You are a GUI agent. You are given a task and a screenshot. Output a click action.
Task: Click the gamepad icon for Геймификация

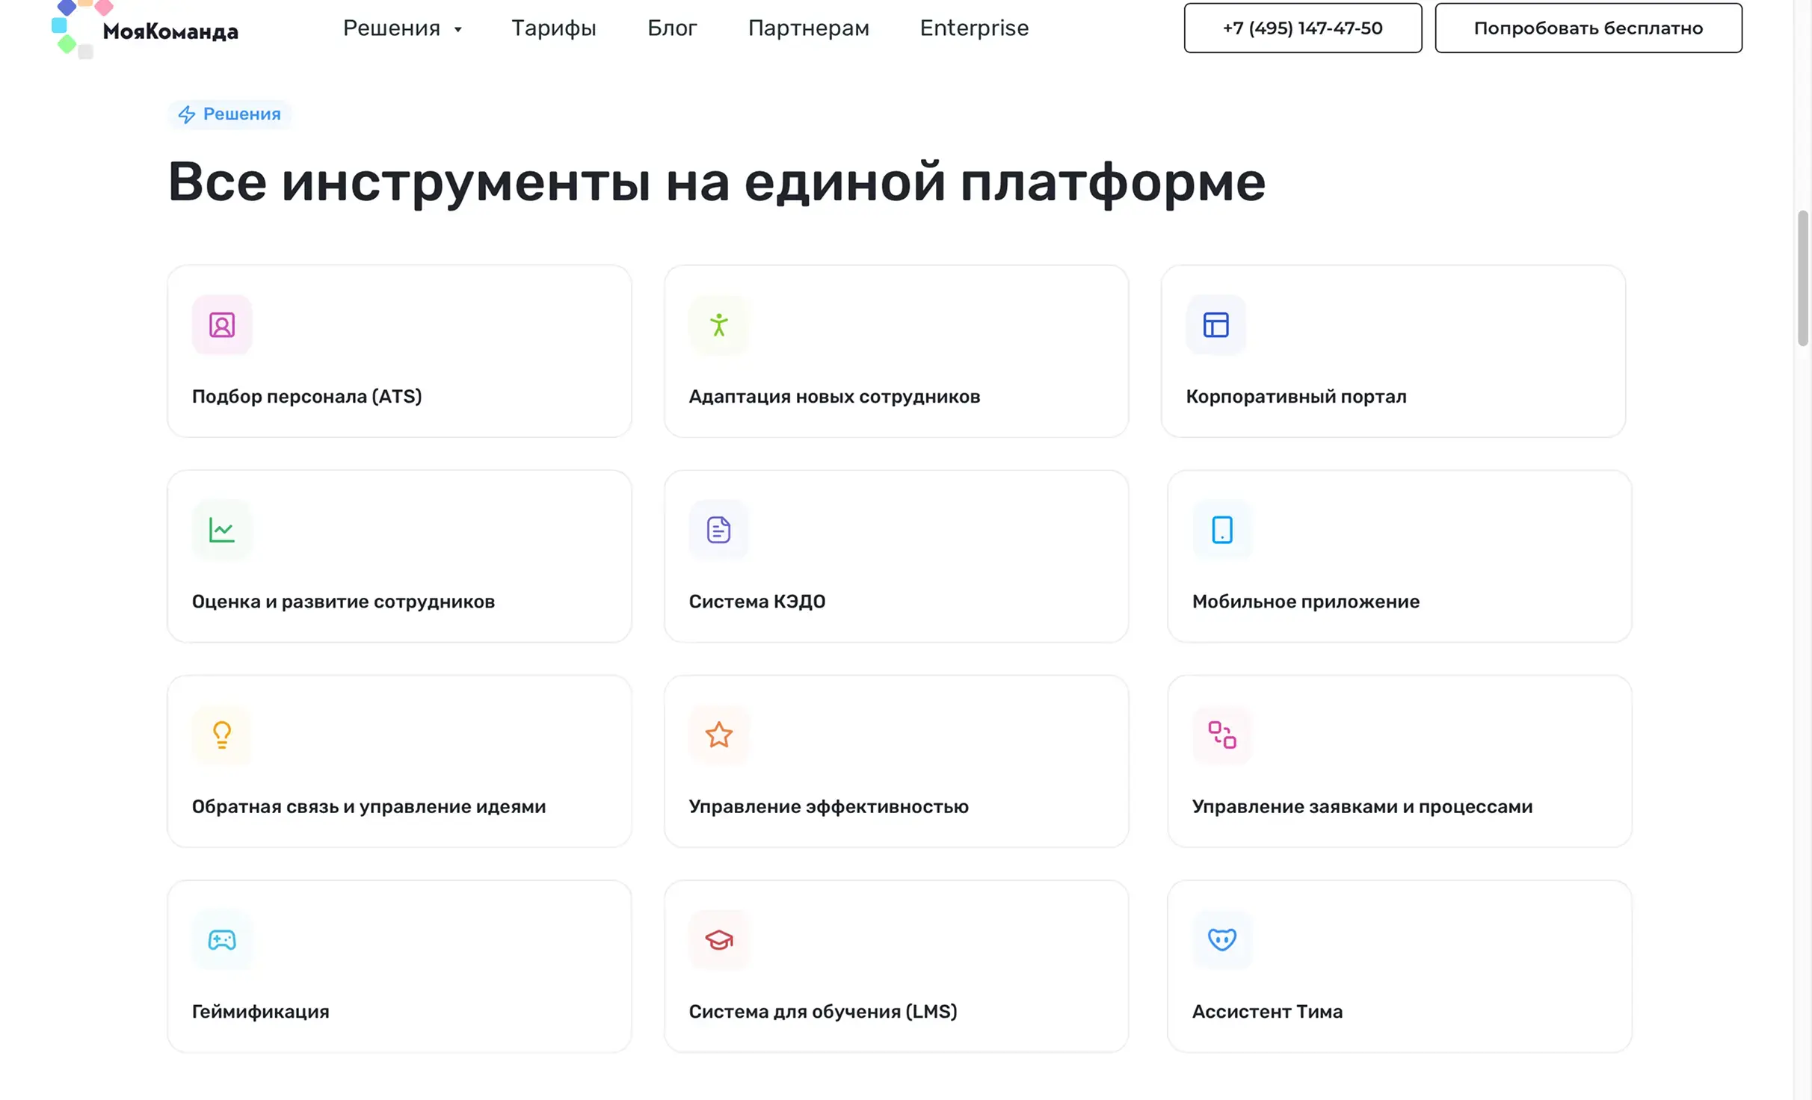tap(221, 940)
